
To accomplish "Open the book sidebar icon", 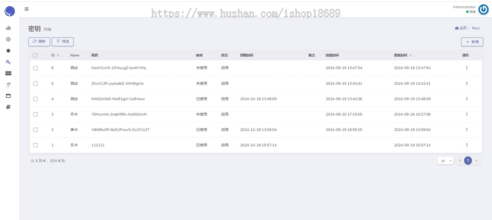I will (x=8, y=107).
